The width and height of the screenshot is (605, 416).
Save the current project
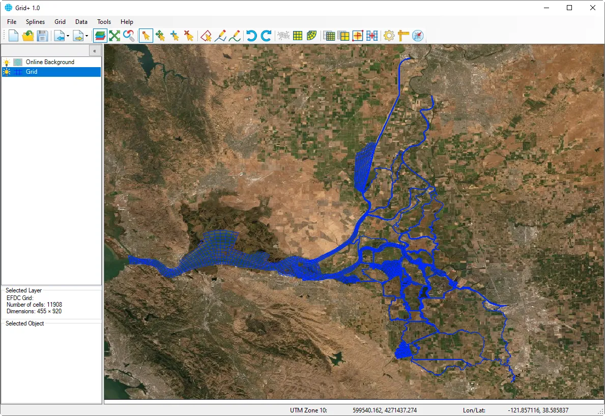tap(42, 36)
